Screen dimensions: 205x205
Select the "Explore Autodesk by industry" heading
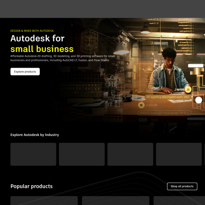tap(35, 135)
